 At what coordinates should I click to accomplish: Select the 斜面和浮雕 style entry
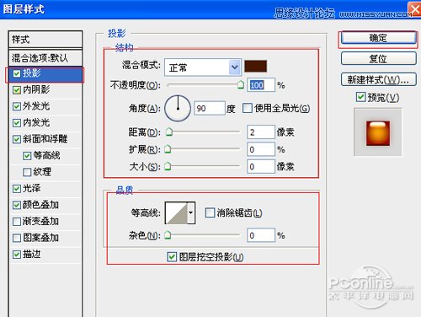pos(45,139)
